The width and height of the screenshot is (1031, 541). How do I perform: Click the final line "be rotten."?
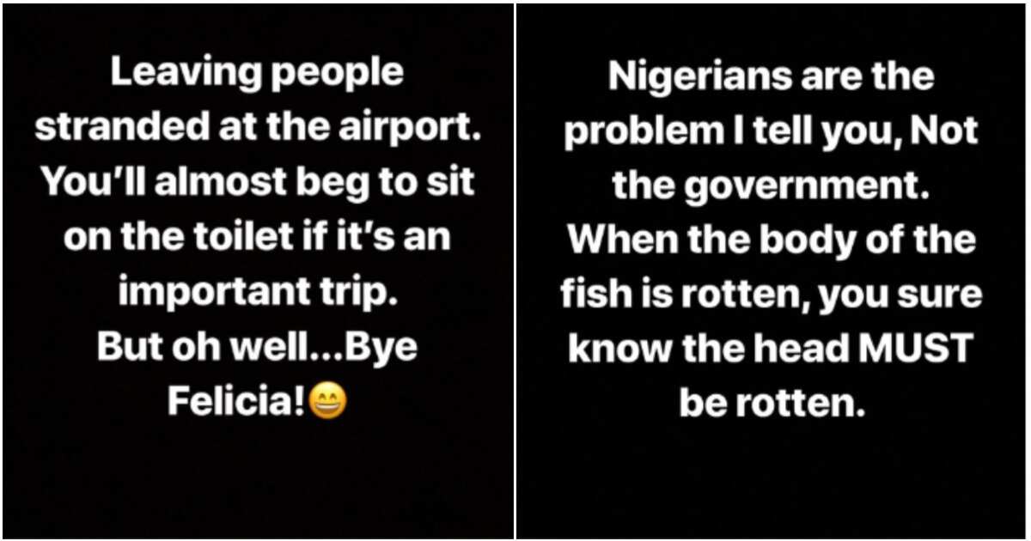[772, 402]
